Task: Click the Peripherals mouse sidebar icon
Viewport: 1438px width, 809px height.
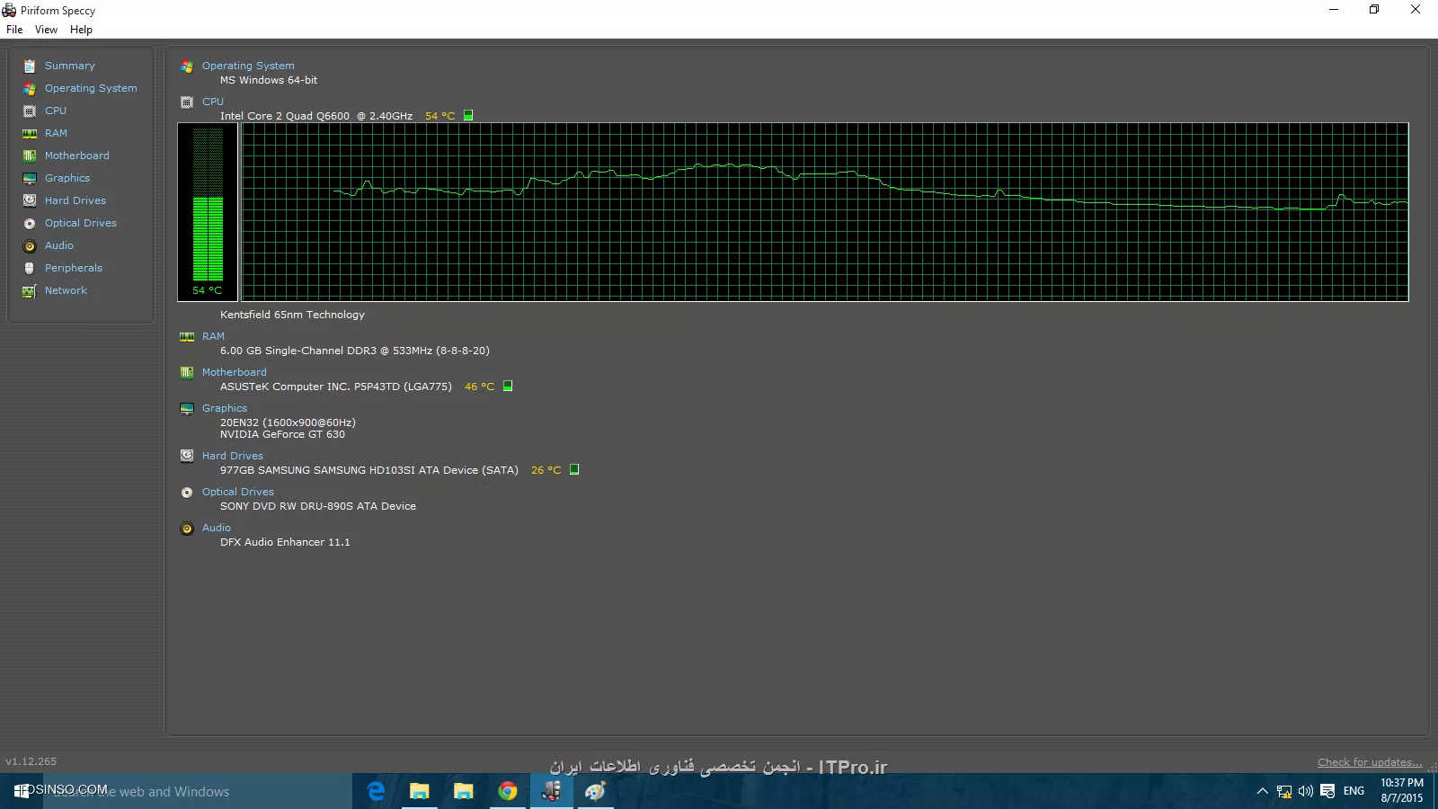Action: tap(30, 268)
